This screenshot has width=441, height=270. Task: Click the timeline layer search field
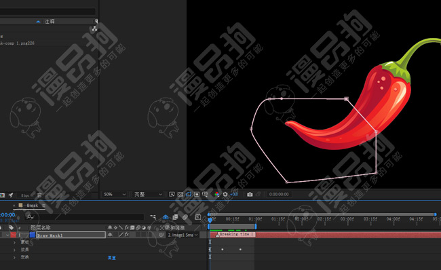[84, 217]
